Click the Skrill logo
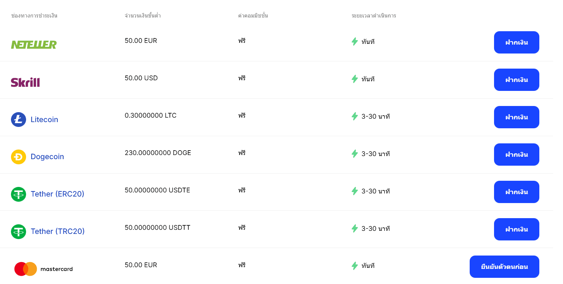This screenshot has height=284, width=563. pyautogui.click(x=25, y=82)
